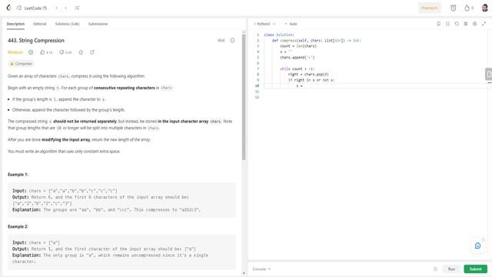Switch to the Editorial tab
The image size is (492, 277).
tap(39, 24)
